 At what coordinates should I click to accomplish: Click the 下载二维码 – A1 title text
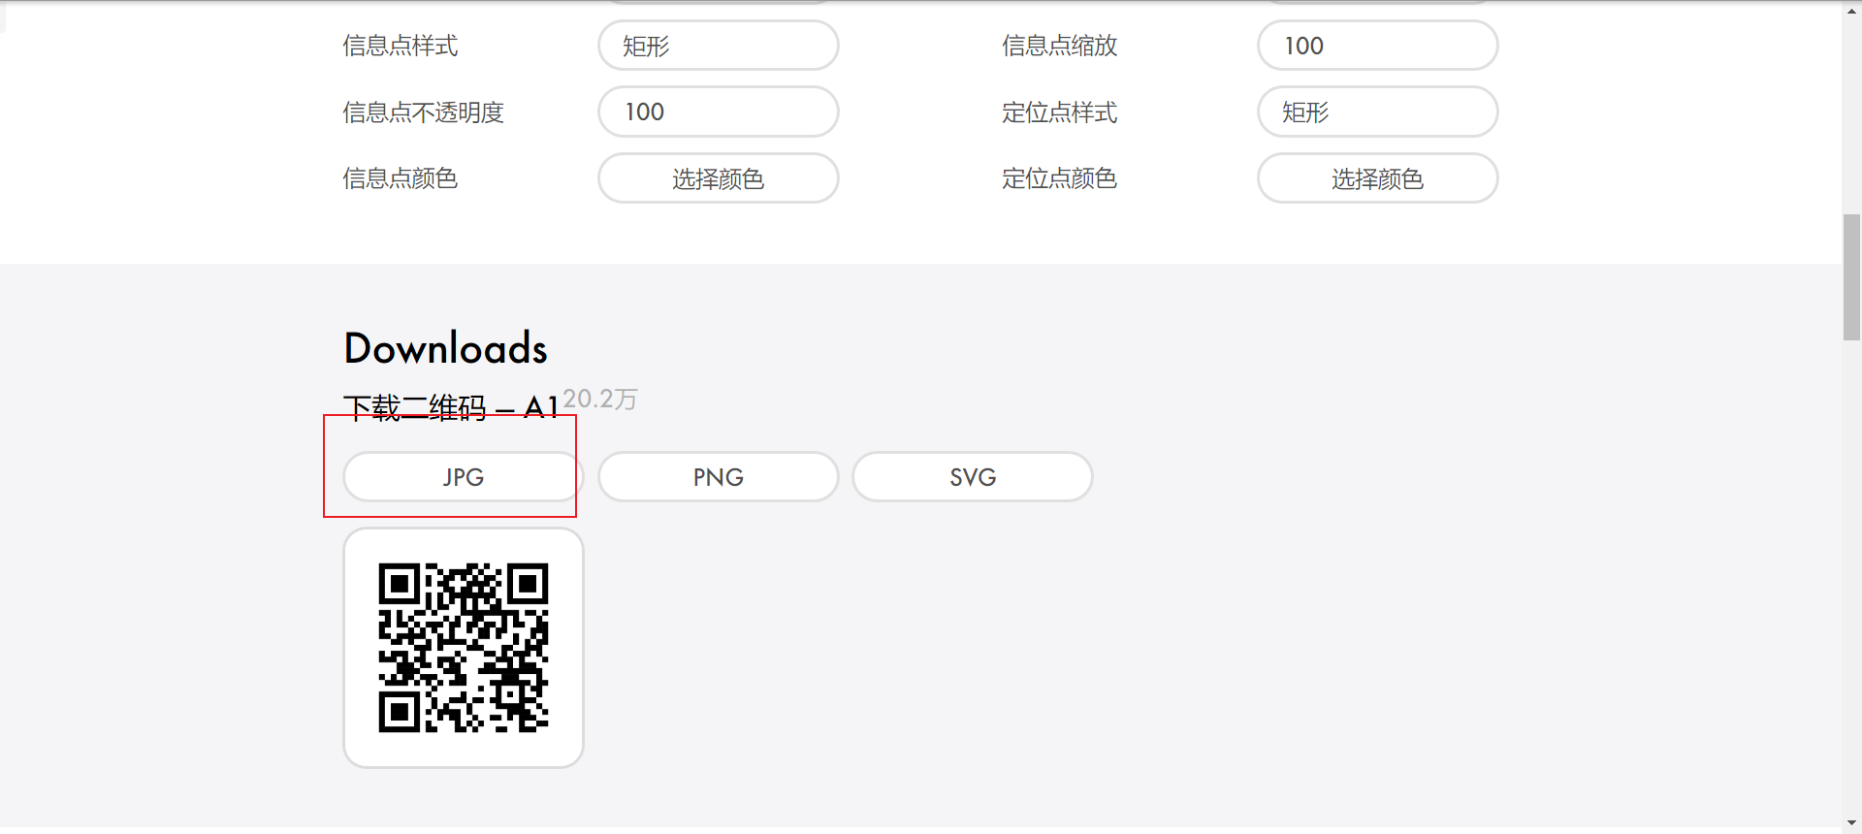coord(451,407)
